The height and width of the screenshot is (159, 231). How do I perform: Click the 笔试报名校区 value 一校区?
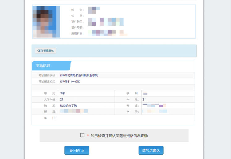[x=70, y=81]
